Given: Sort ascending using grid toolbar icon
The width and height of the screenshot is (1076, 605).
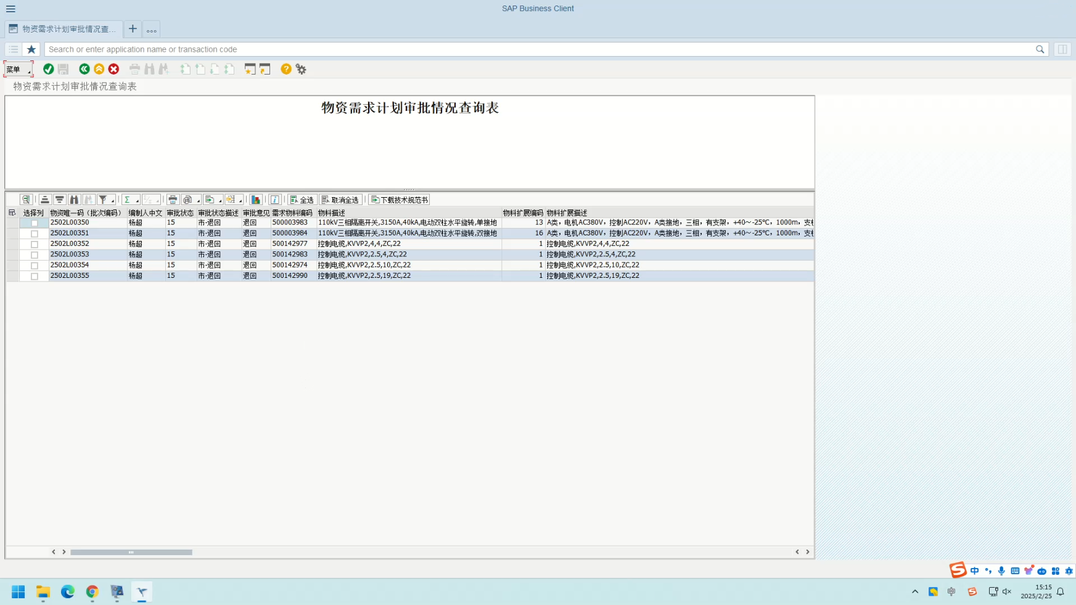Looking at the screenshot, I should click(45, 200).
